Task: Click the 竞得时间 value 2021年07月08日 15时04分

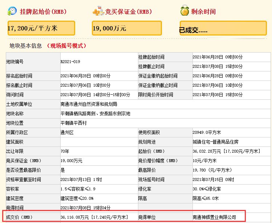Action: tap(85, 208)
